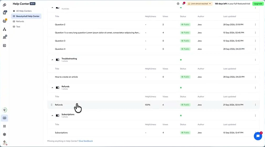Select Beautyshall Help Center in sidebar
Screen dimensions: 265x147
(26, 16)
